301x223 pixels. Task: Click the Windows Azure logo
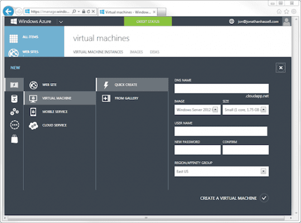(31, 21)
